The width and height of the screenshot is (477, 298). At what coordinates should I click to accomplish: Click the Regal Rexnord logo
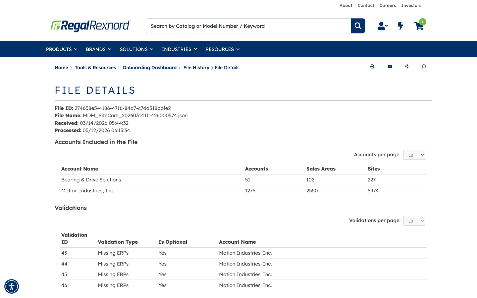click(91, 25)
